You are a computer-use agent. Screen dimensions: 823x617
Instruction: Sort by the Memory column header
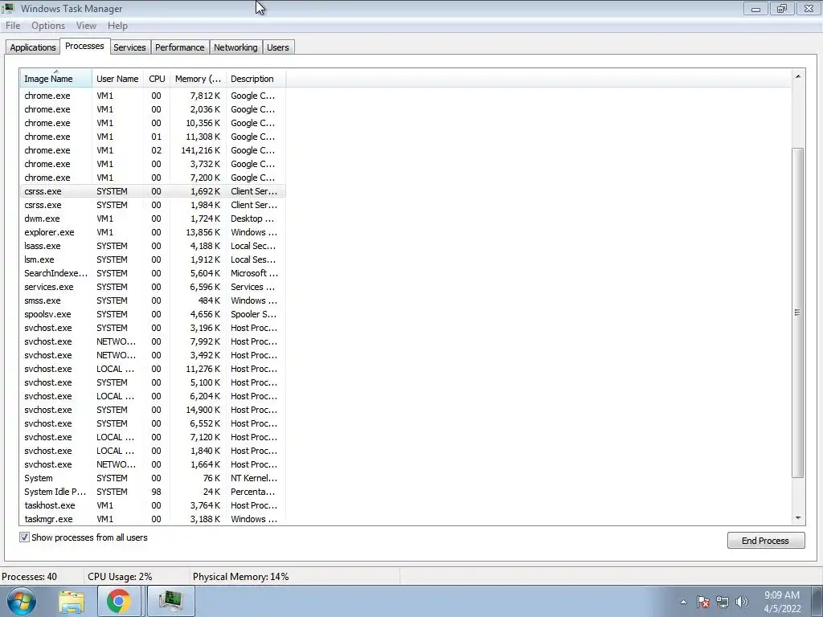coord(198,79)
